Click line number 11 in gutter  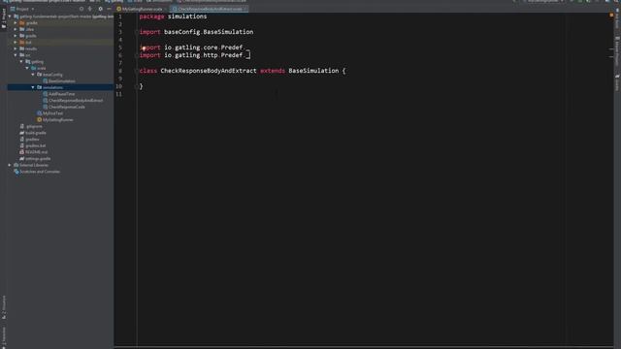(118, 94)
